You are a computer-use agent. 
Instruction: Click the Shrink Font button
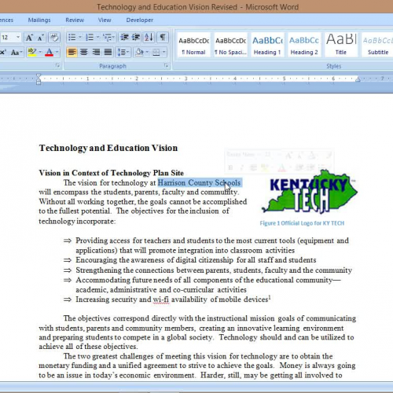coord(40,38)
